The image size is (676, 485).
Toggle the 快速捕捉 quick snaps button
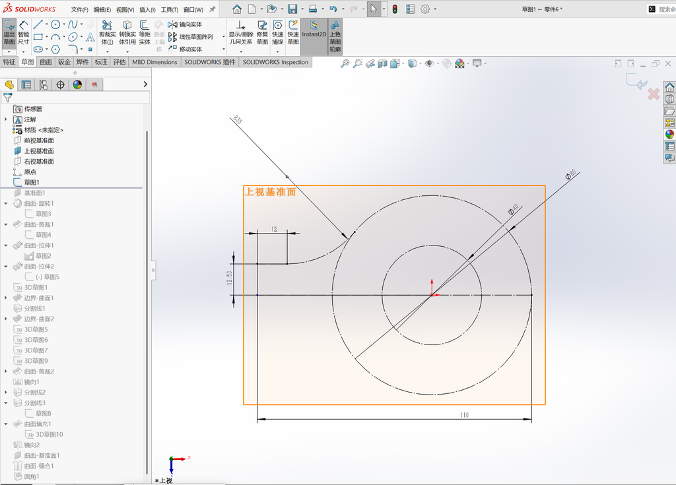pos(278,33)
